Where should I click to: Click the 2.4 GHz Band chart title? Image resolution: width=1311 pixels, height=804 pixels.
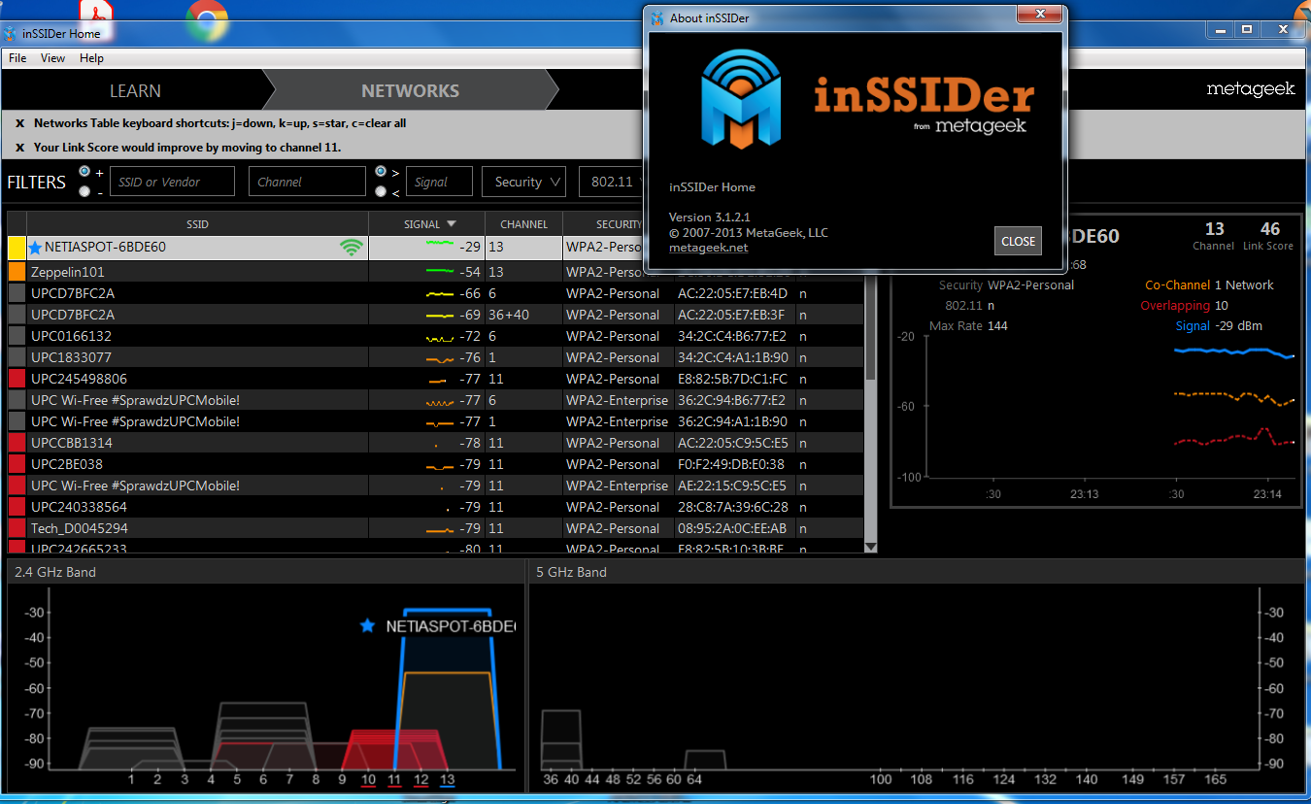tap(55, 572)
